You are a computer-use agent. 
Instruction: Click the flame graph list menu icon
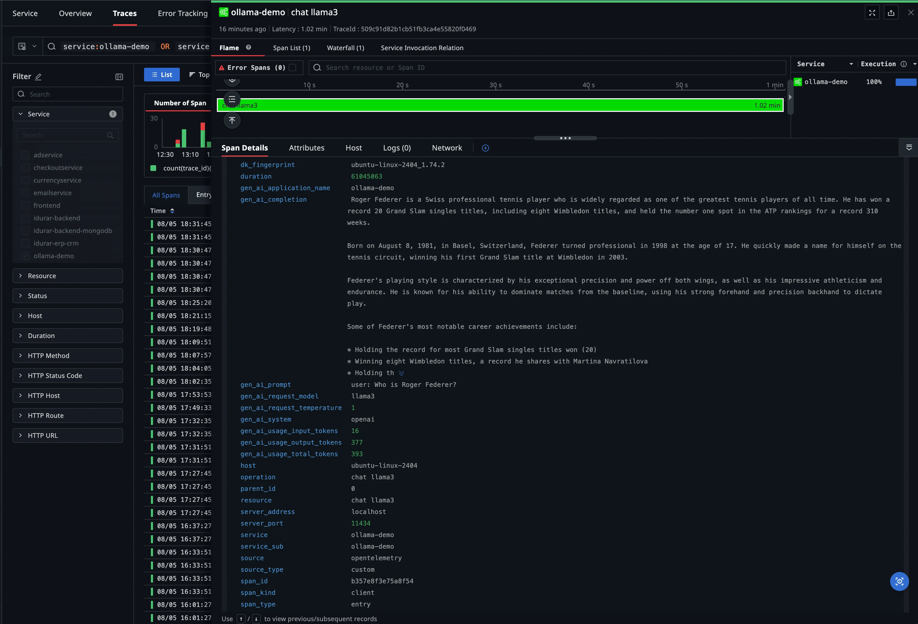click(232, 99)
